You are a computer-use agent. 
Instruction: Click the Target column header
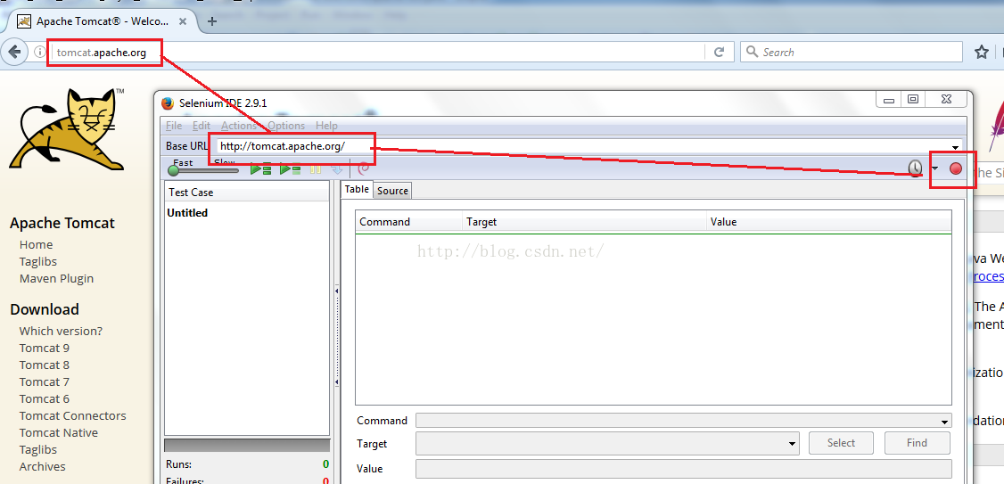coord(584,222)
